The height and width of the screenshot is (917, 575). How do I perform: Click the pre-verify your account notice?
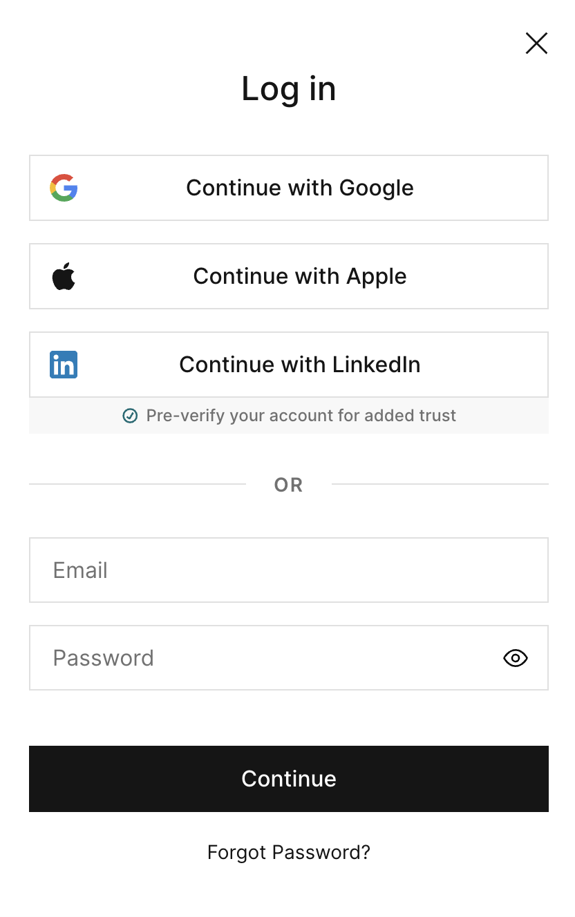point(288,415)
